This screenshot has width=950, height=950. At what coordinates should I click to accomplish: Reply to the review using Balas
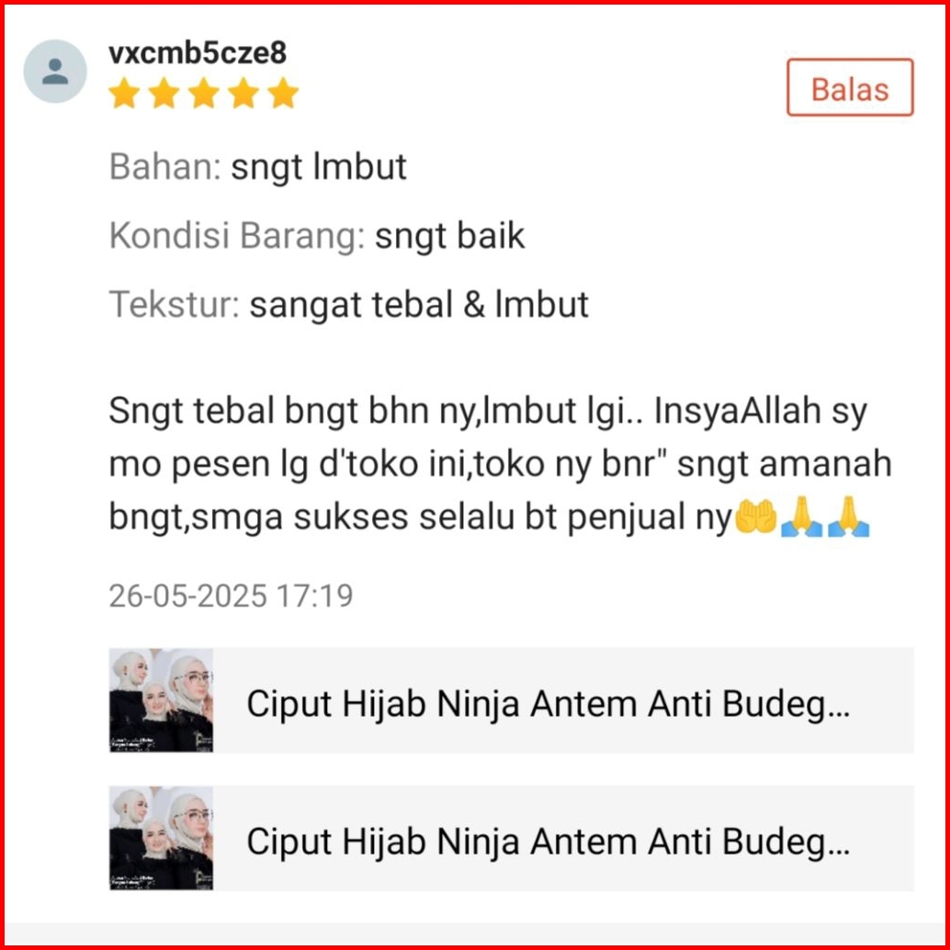tap(850, 87)
